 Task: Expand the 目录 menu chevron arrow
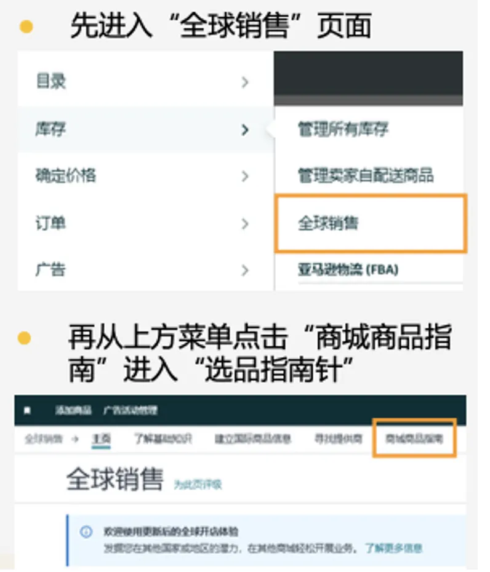click(x=245, y=82)
